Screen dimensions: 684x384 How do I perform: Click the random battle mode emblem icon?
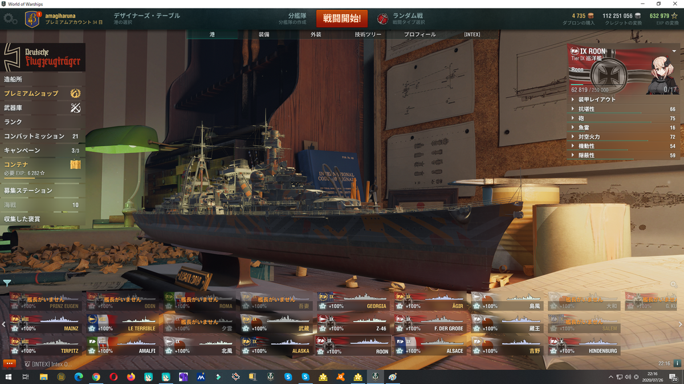click(383, 18)
